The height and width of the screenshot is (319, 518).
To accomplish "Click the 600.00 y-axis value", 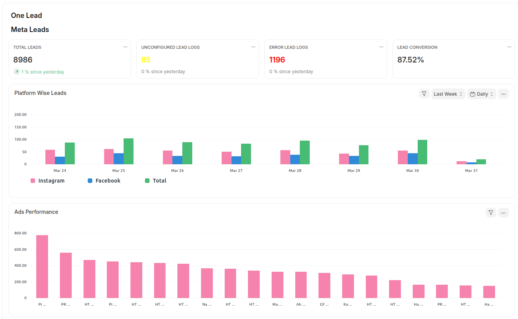I will point(21,250).
